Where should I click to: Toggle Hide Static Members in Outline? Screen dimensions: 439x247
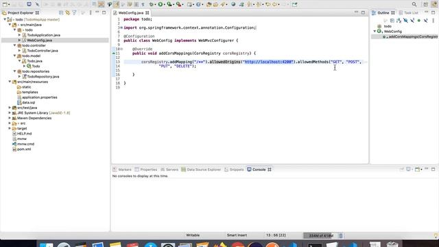point(412,21)
